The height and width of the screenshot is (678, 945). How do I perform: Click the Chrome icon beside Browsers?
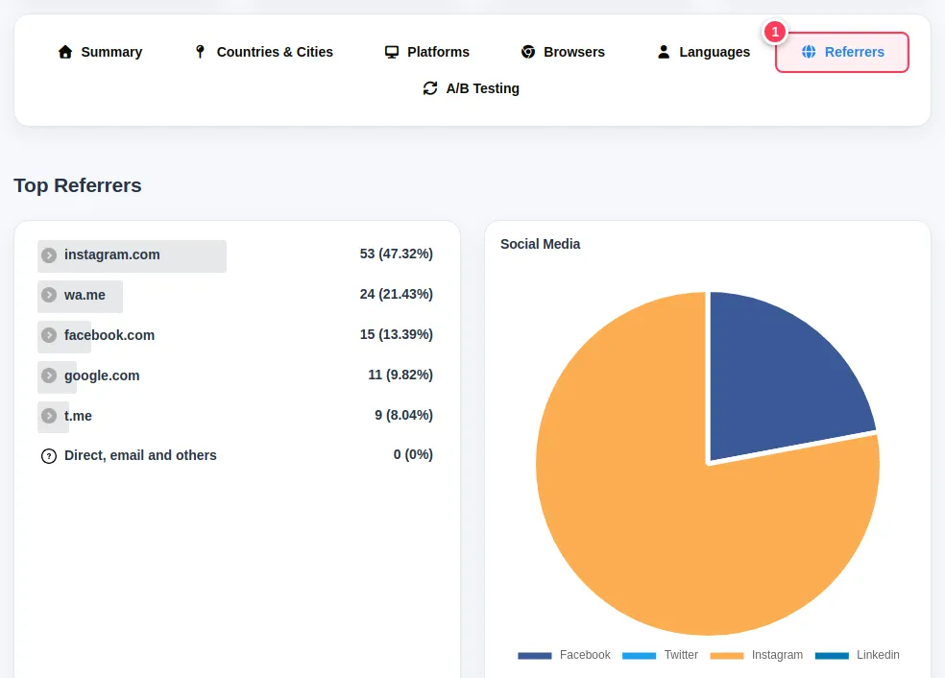click(528, 52)
